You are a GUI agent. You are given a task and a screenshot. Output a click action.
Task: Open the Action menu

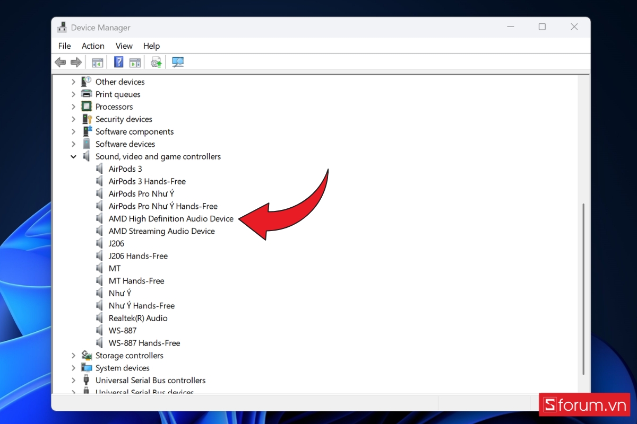click(x=93, y=46)
